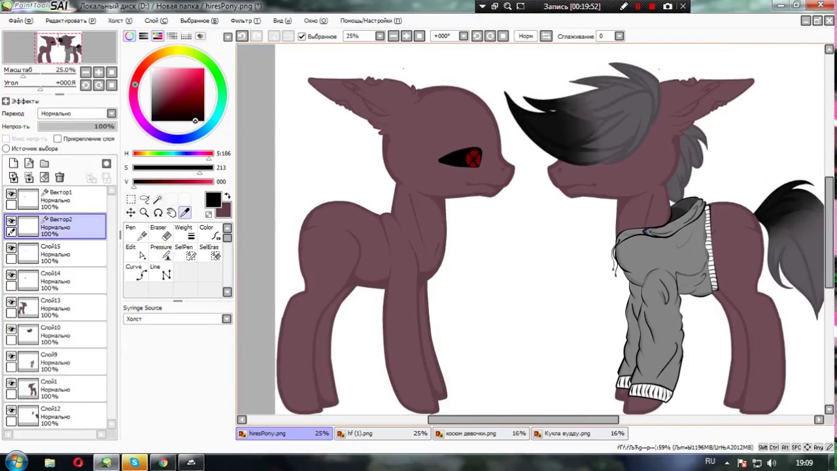Choose the Curve tool
The width and height of the screenshot is (837, 471).
coord(136,271)
